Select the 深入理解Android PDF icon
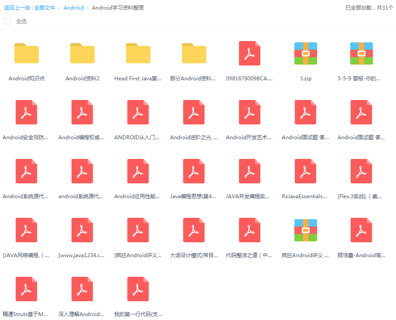 tap(82, 289)
